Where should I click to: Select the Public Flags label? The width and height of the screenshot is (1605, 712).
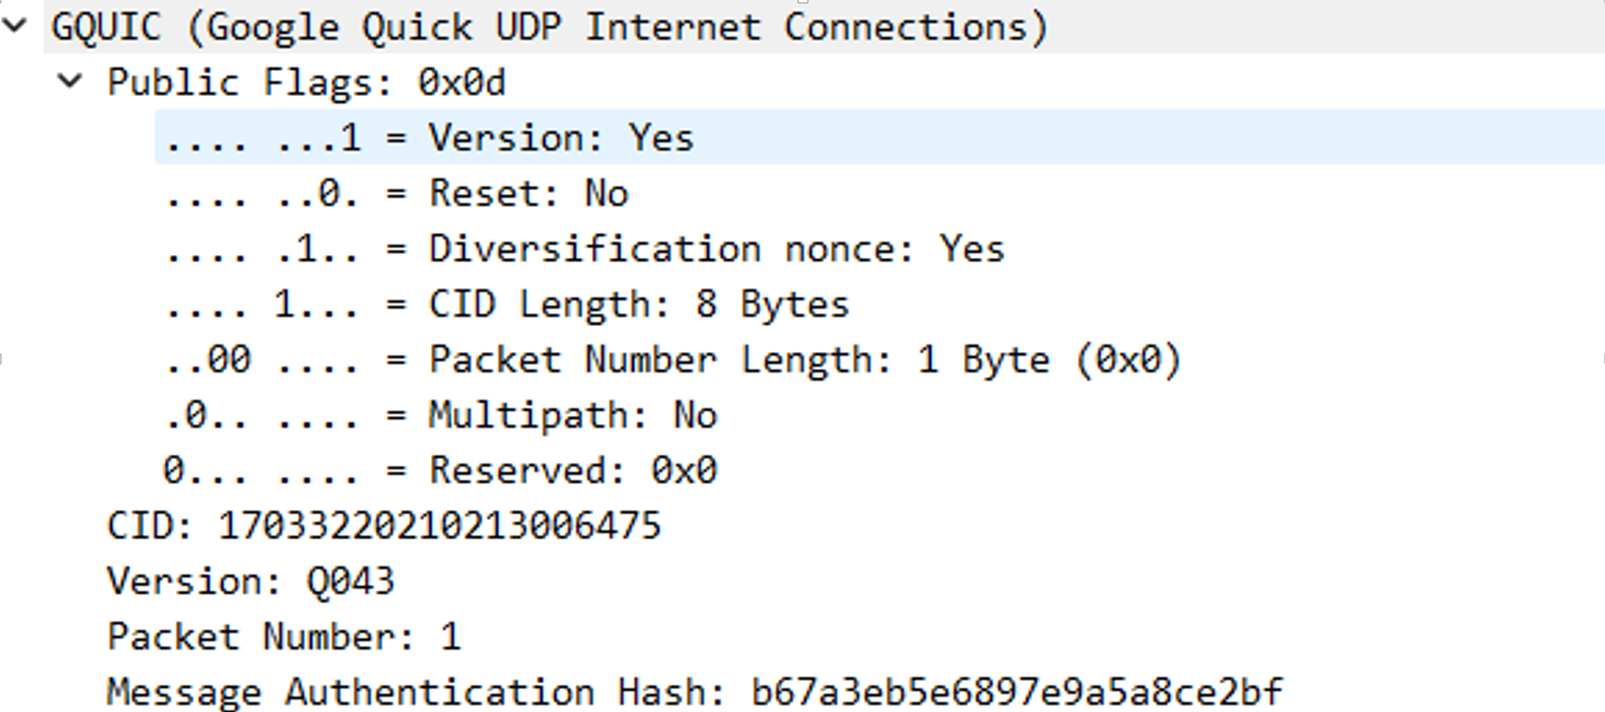[x=249, y=82]
